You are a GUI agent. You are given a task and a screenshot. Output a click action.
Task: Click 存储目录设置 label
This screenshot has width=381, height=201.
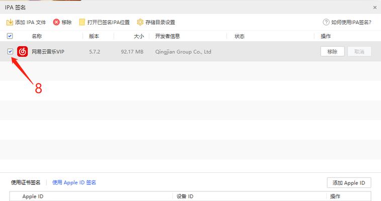pos(160,22)
